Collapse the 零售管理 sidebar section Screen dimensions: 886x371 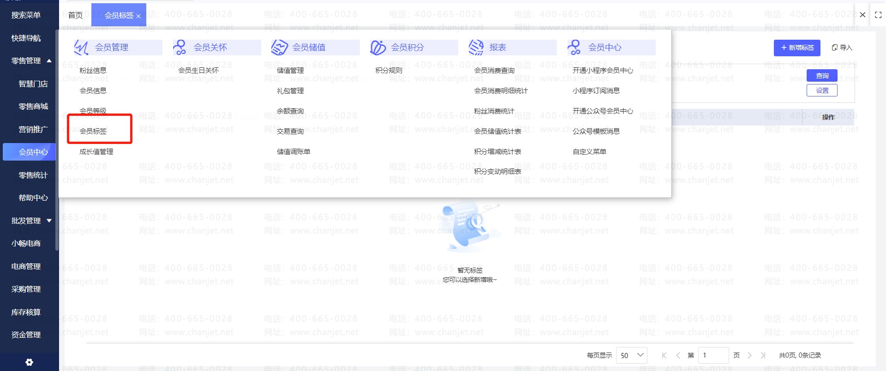click(x=49, y=61)
